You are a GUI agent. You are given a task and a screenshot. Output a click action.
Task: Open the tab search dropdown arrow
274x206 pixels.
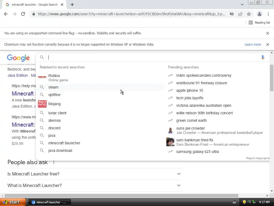(x=242, y=5)
